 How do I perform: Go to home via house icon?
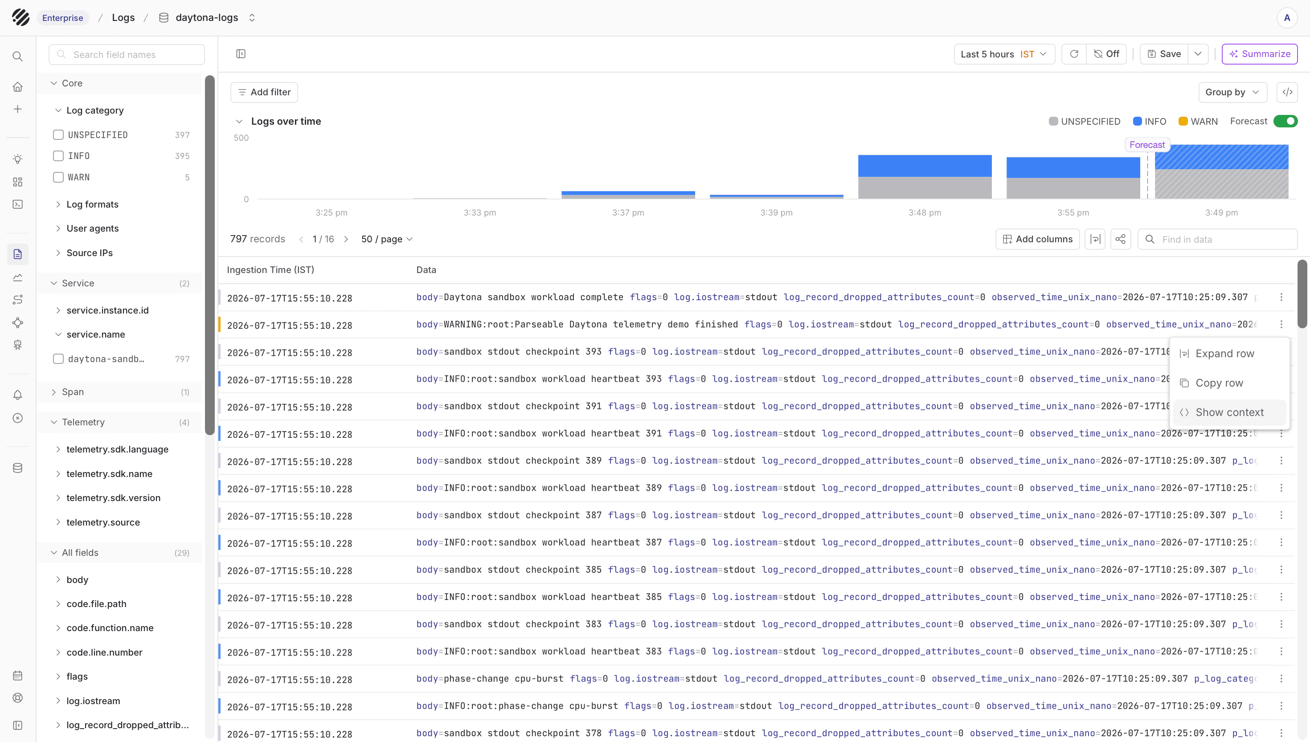18,87
